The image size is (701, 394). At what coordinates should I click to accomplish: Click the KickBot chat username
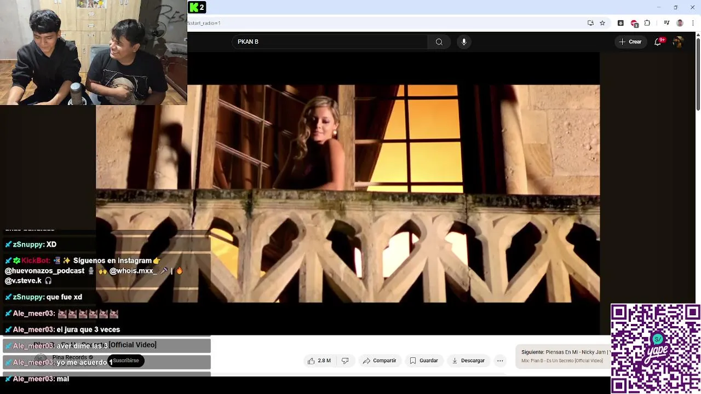tap(36, 261)
